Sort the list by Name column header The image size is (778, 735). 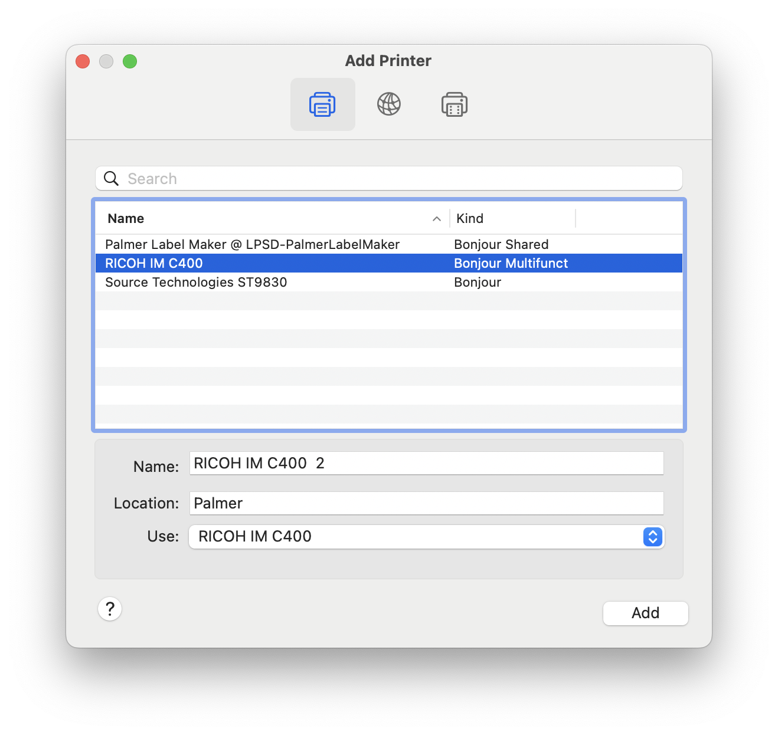coord(126,219)
